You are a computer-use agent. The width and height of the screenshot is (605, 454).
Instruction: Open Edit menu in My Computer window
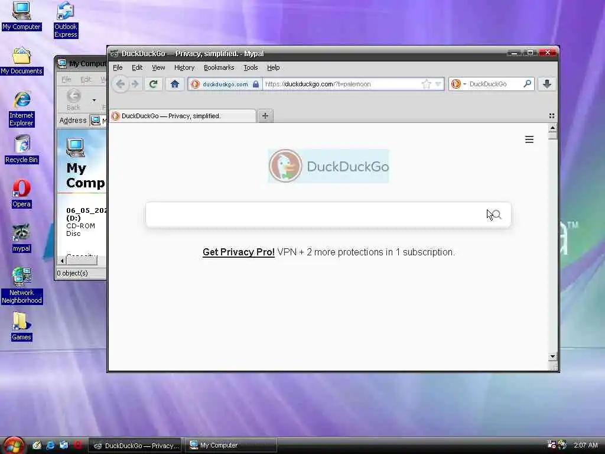coord(86,79)
